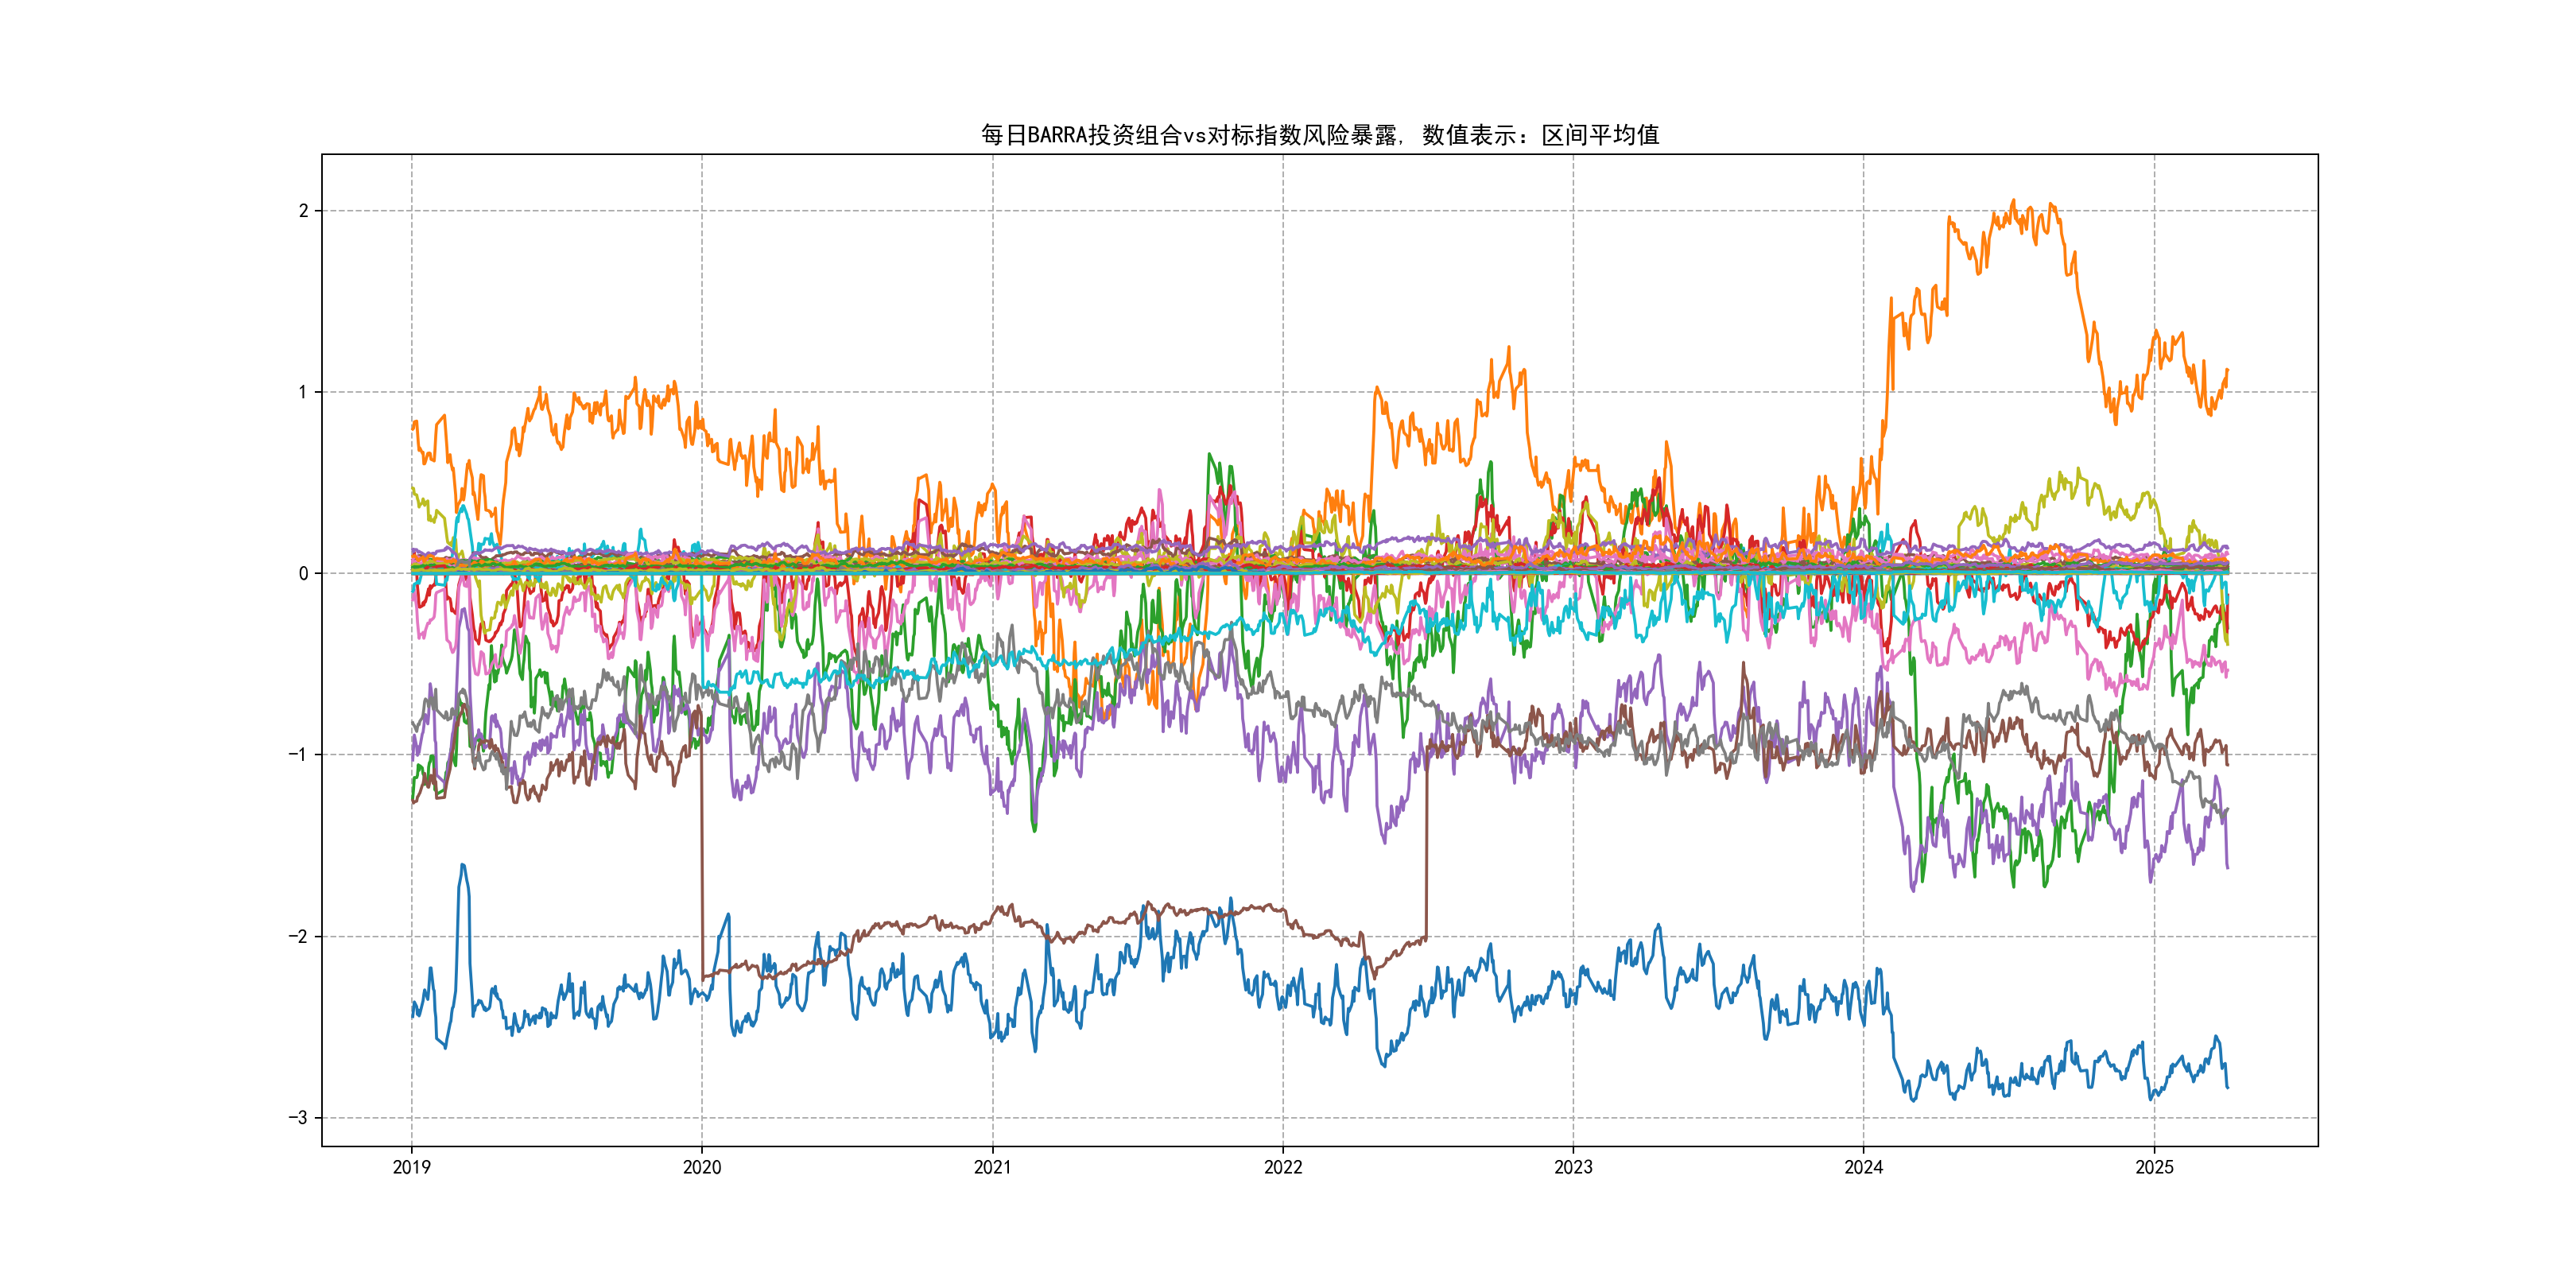The width and height of the screenshot is (2576, 1288).
Task: Click the y-axis tick label 1
Action: (x=303, y=392)
